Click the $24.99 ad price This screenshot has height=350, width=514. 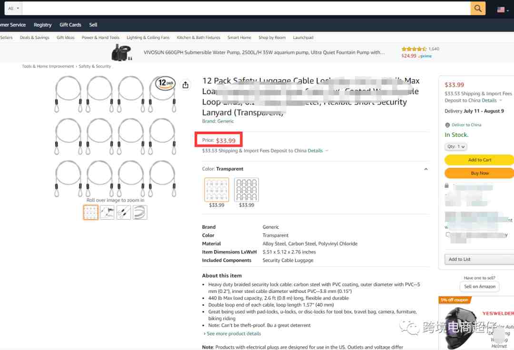click(409, 56)
